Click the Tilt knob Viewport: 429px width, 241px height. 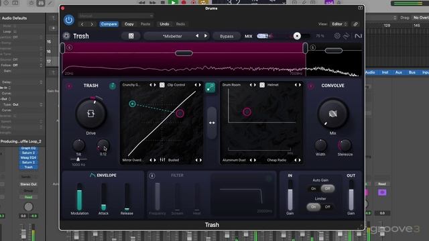click(78, 145)
